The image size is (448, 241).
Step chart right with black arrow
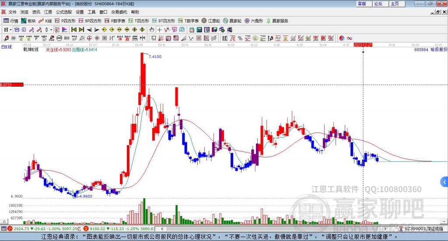[97, 30]
